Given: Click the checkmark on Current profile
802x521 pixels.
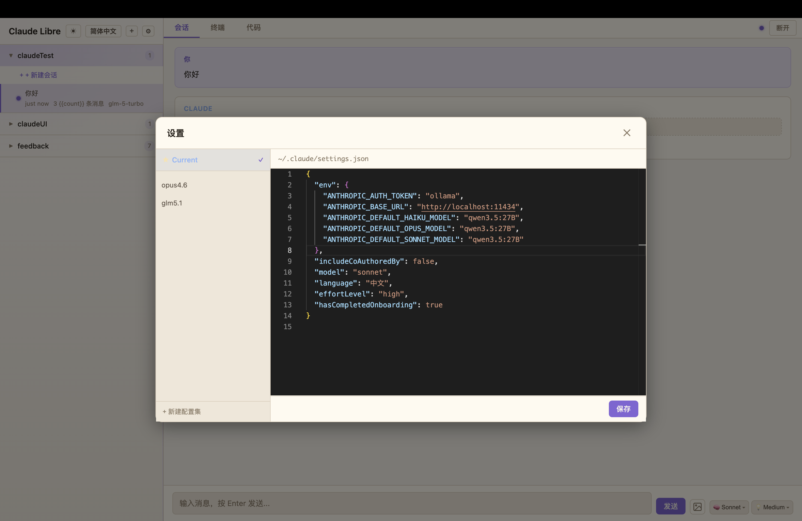Looking at the screenshot, I should [261, 160].
